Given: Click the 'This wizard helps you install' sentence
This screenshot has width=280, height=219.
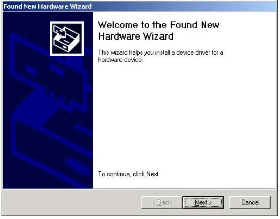Looking at the screenshot, I should [x=161, y=53].
